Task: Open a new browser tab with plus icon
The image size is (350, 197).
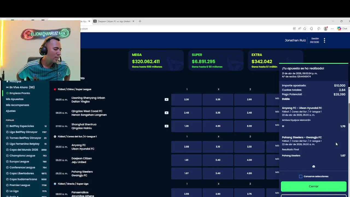Action: [x=140, y=21]
